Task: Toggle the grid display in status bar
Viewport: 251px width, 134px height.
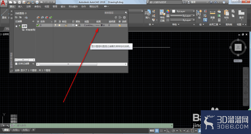Action: point(157,131)
